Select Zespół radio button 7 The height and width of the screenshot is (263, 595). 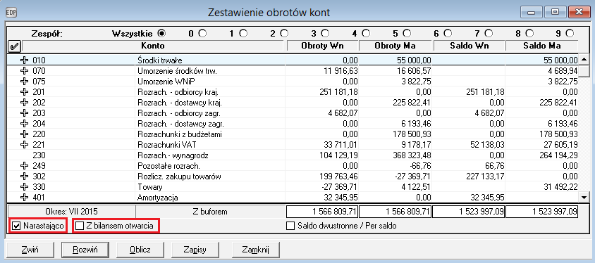[x=489, y=34]
